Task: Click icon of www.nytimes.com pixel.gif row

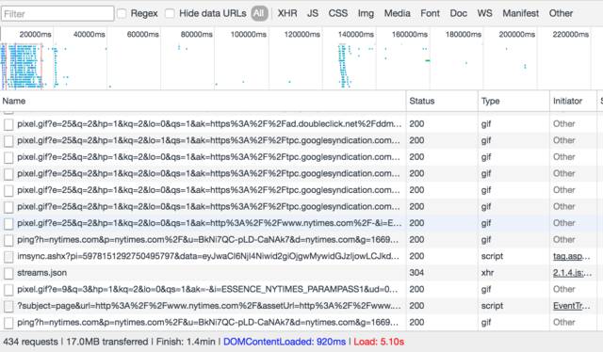Action: tap(8, 224)
